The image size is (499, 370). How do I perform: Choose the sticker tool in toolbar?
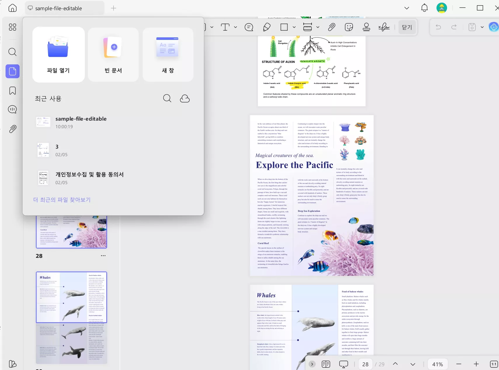349,27
